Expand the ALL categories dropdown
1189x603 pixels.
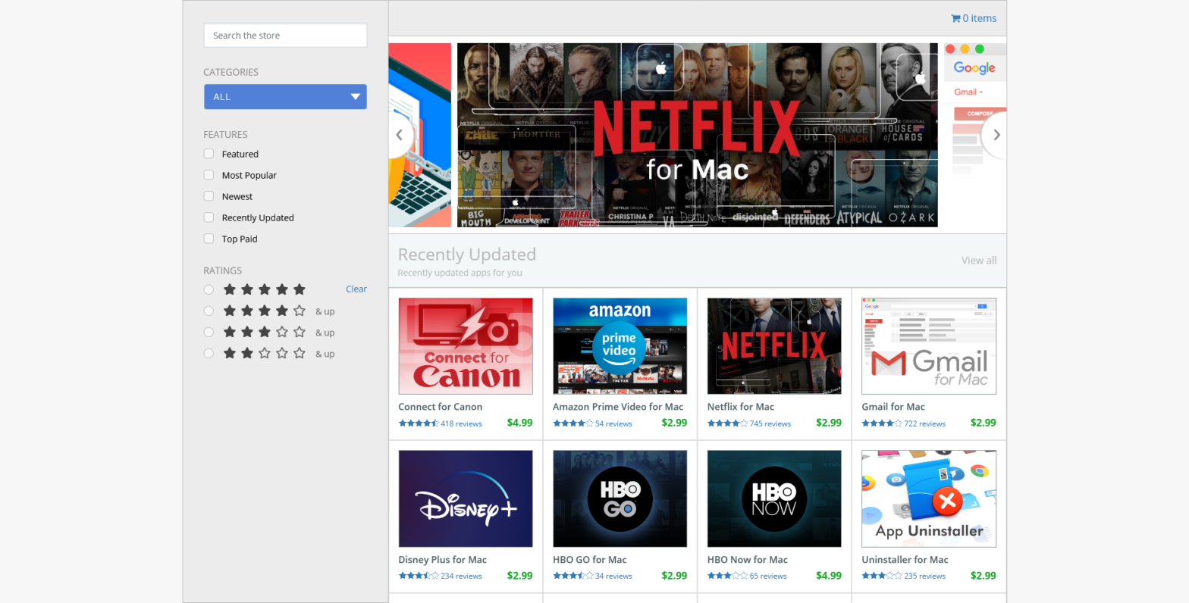click(285, 97)
